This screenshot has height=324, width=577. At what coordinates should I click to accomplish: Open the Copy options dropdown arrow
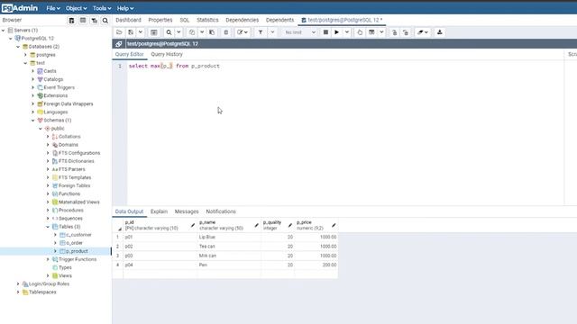(202, 32)
